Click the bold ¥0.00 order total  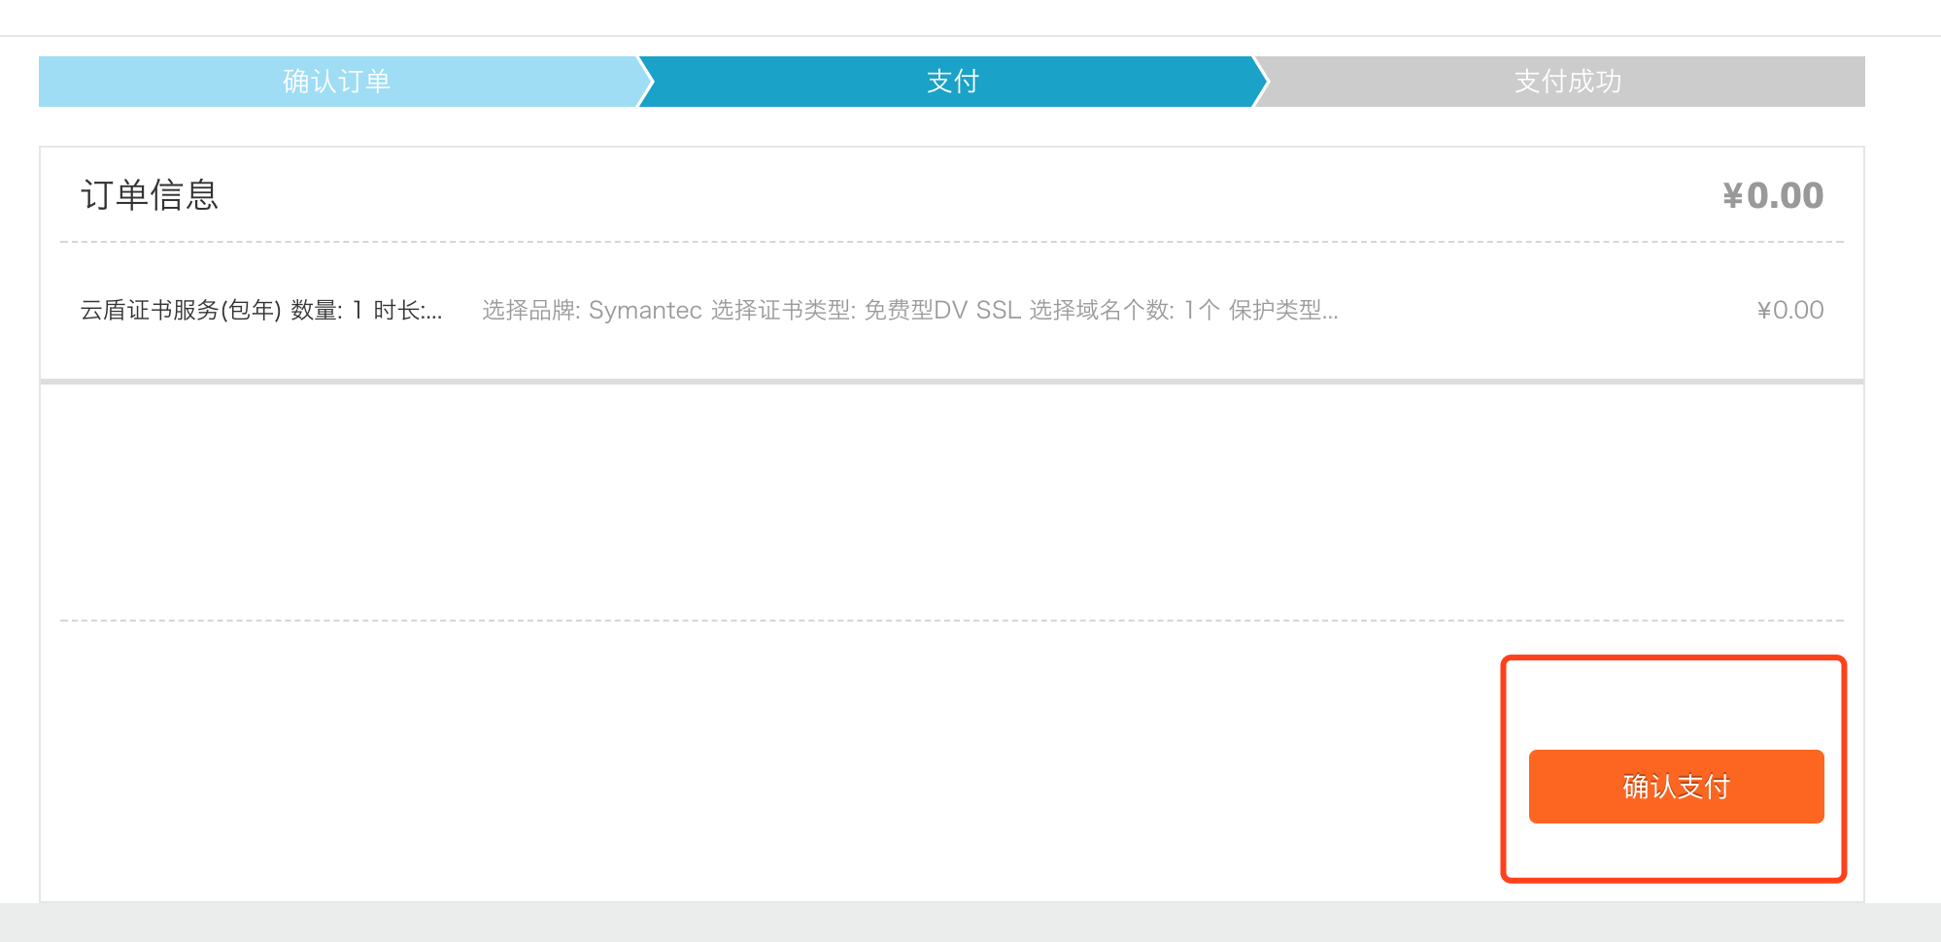click(x=1773, y=195)
